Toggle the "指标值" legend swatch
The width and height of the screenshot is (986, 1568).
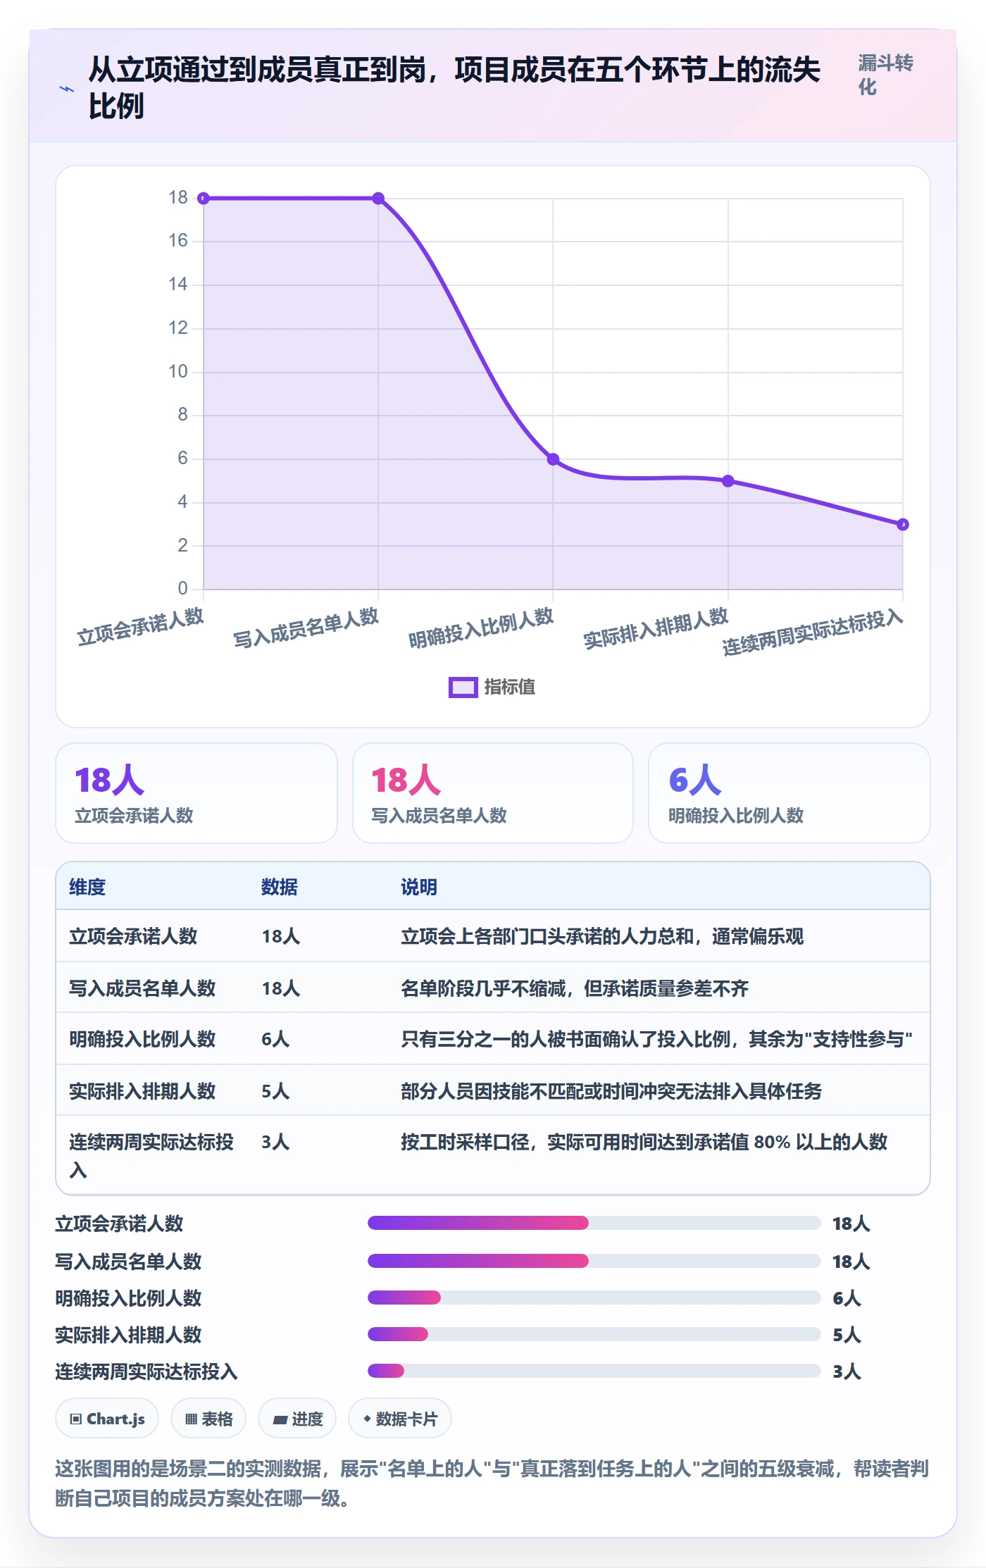463,687
